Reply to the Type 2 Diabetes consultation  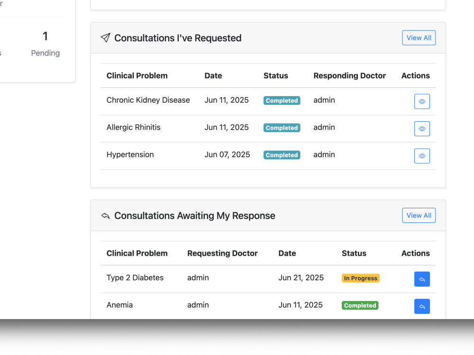[x=422, y=279]
